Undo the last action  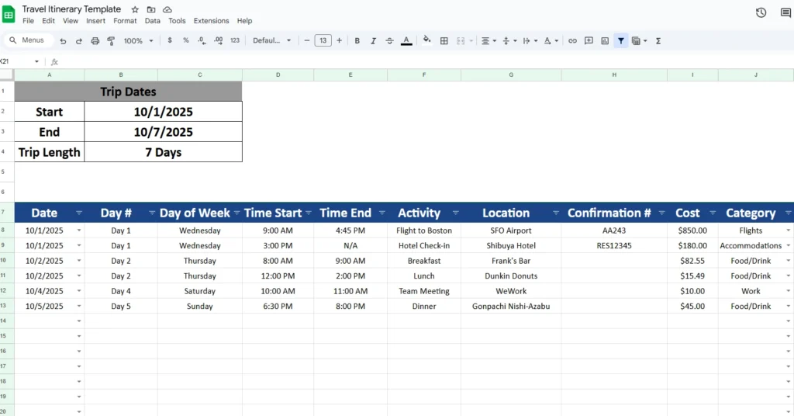(x=63, y=41)
